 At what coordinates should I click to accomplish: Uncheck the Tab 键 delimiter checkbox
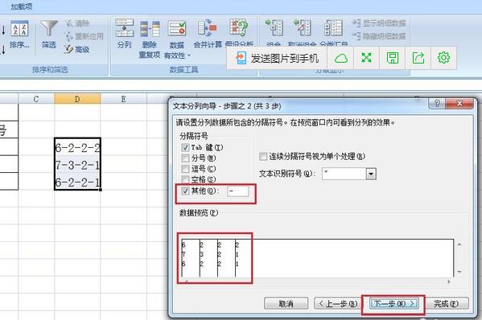185,147
